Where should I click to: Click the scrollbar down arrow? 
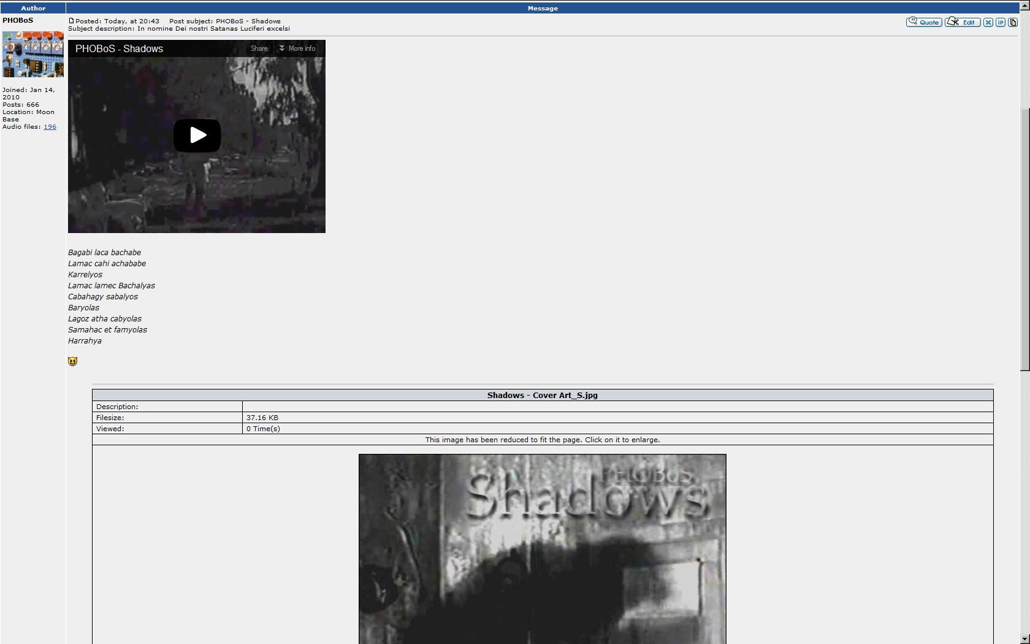[x=1024, y=639]
